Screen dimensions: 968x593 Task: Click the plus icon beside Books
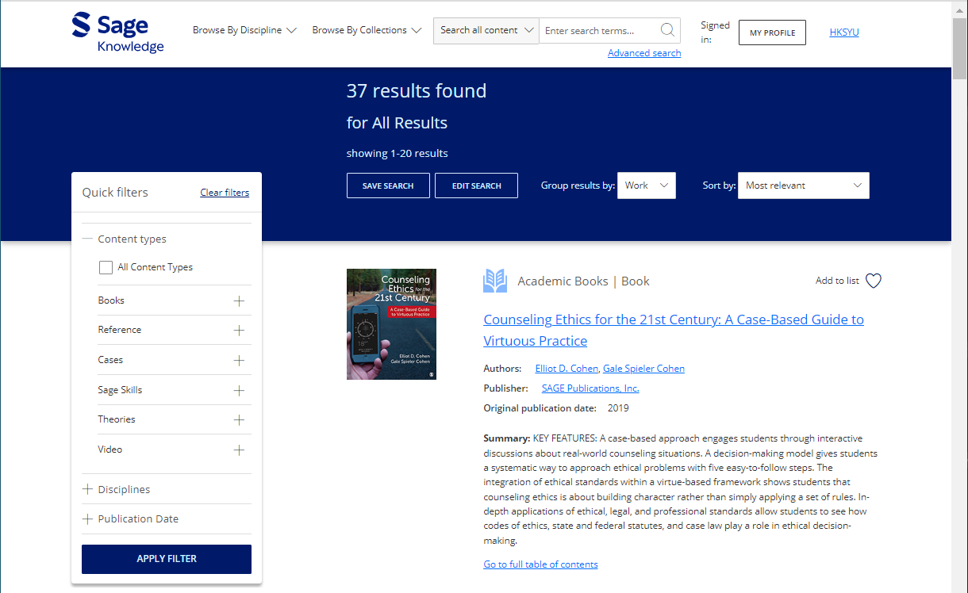point(239,301)
